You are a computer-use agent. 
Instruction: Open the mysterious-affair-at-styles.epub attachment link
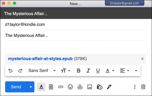pos(40,59)
